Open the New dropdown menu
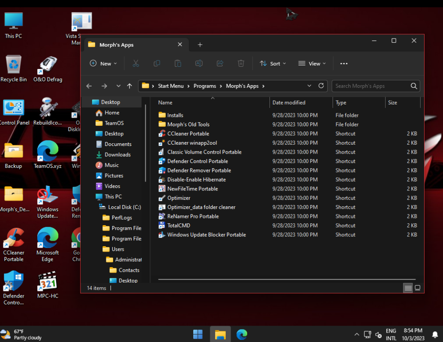 coord(103,63)
